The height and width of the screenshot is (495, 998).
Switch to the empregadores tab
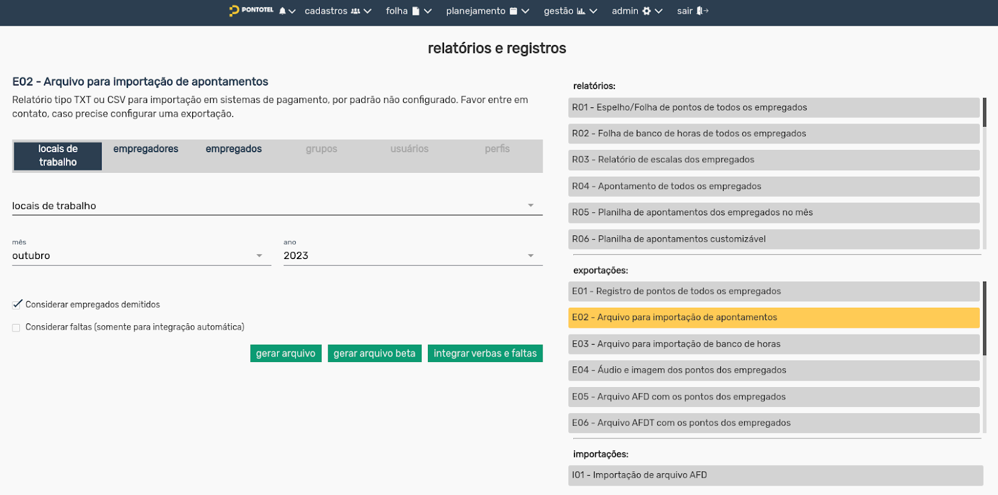pos(146,149)
